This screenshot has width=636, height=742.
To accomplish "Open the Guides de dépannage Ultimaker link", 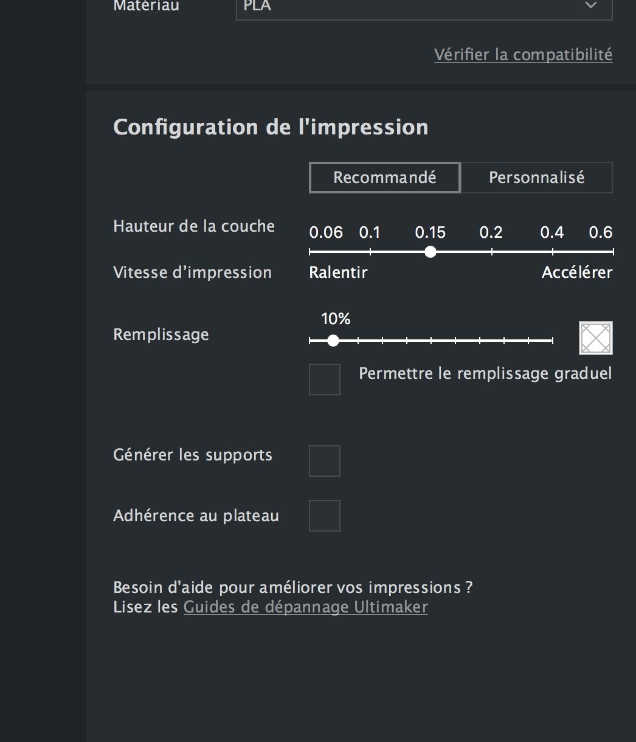I will (305, 607).
